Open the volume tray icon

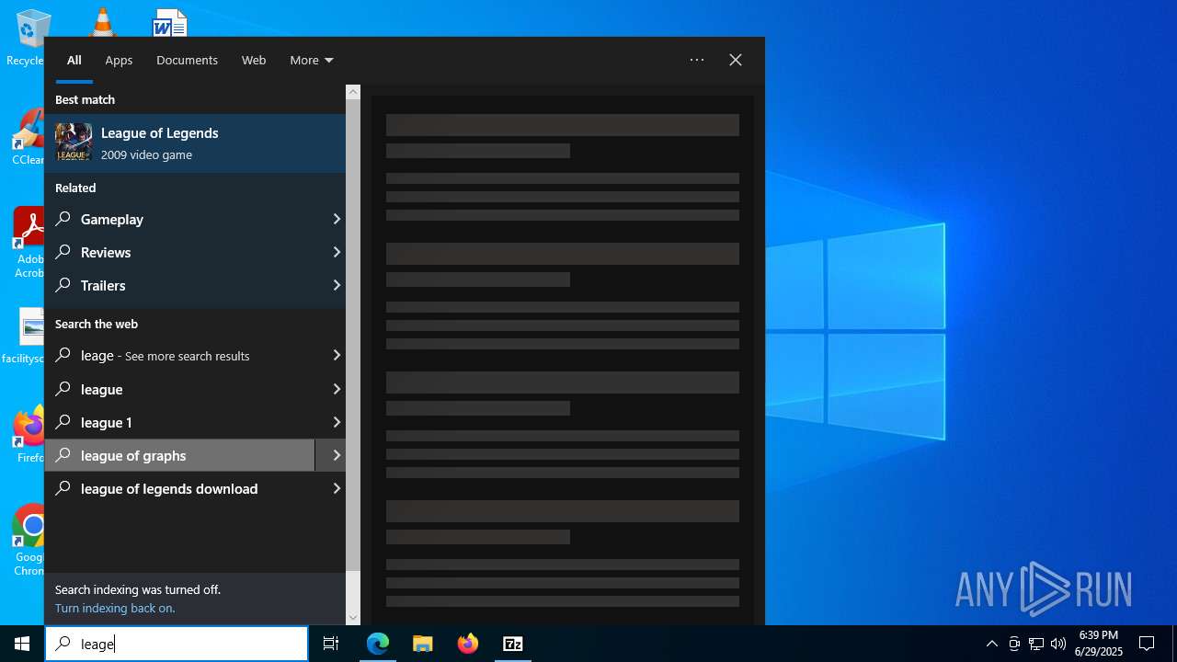click(1058, 644)
